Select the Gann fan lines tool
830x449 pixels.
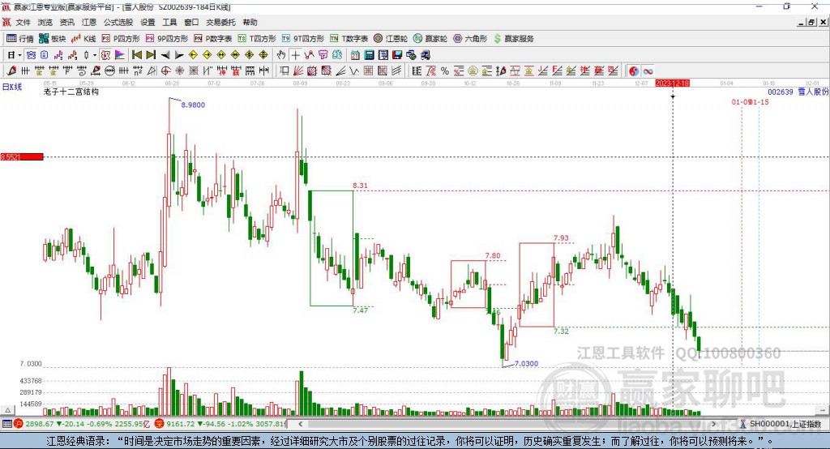tap(298, 71)
